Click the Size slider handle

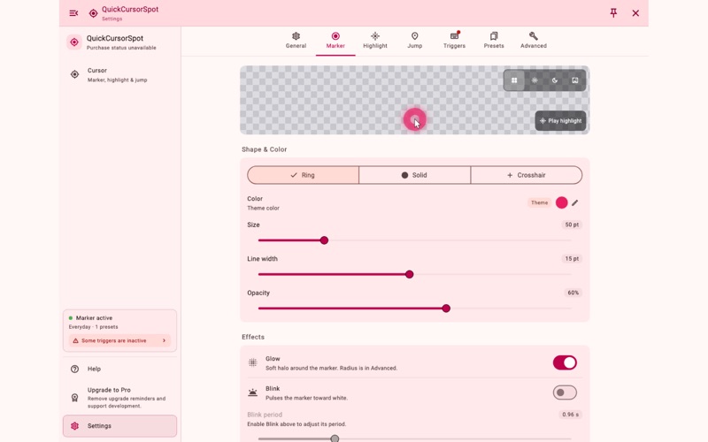tap(324, 240)
